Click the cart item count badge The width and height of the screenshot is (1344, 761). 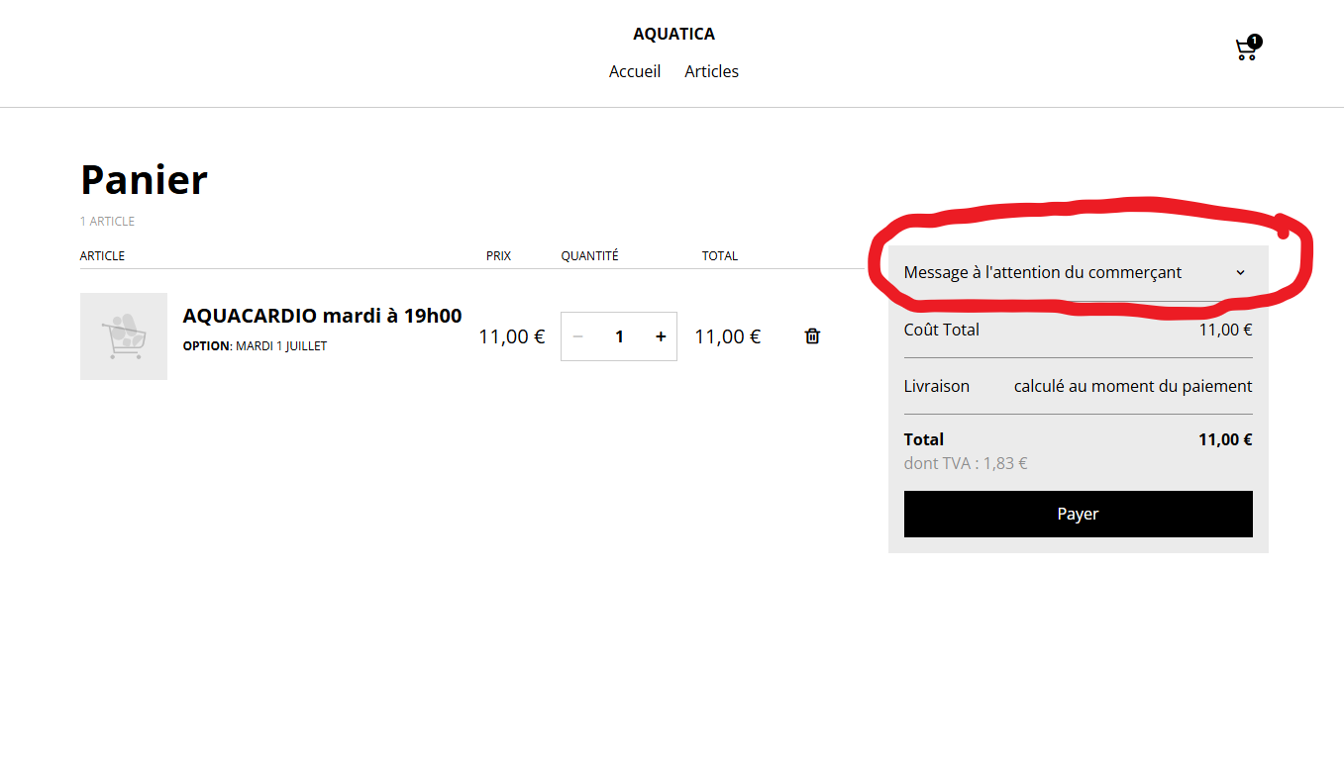tap(1255, 42)
